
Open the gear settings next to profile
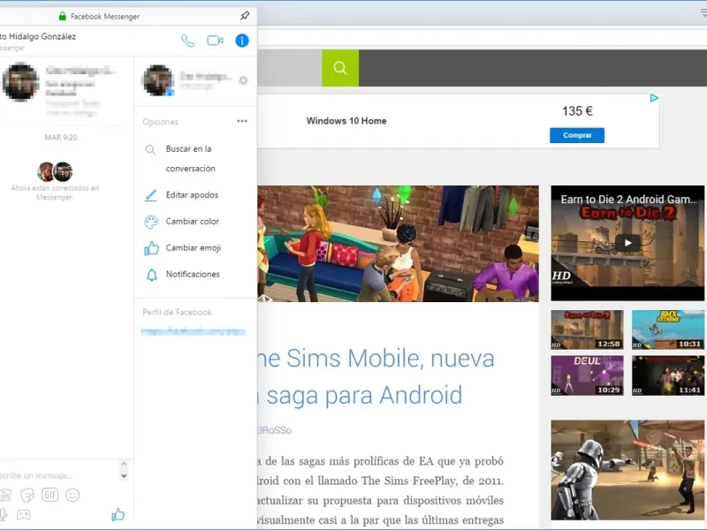pyautogui.click(x=243, y=80)
